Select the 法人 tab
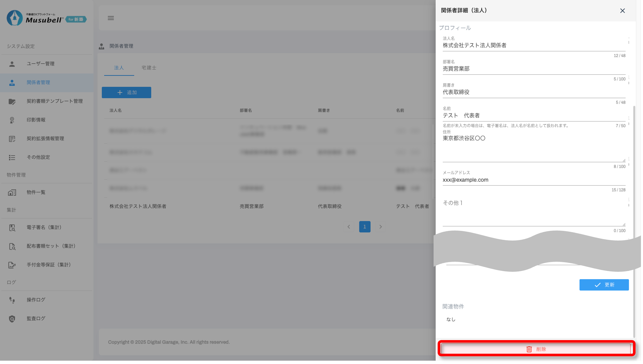 119,68
